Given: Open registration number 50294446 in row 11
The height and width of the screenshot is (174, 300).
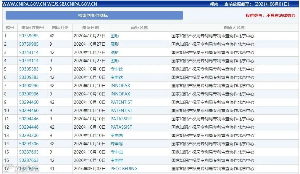Looking at the screenshot, I should 29,119.
